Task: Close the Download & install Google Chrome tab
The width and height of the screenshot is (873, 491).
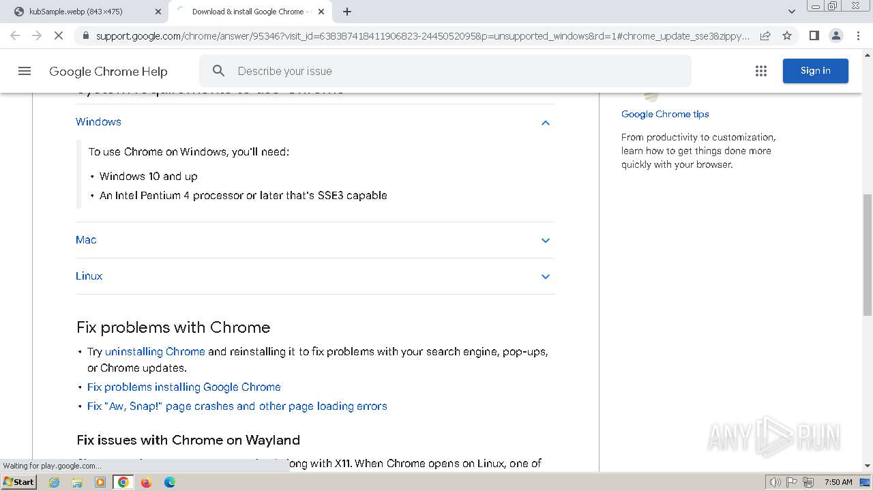Action: [x=321, y=12]
